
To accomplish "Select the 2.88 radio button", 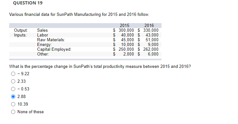I will point(13,96).
